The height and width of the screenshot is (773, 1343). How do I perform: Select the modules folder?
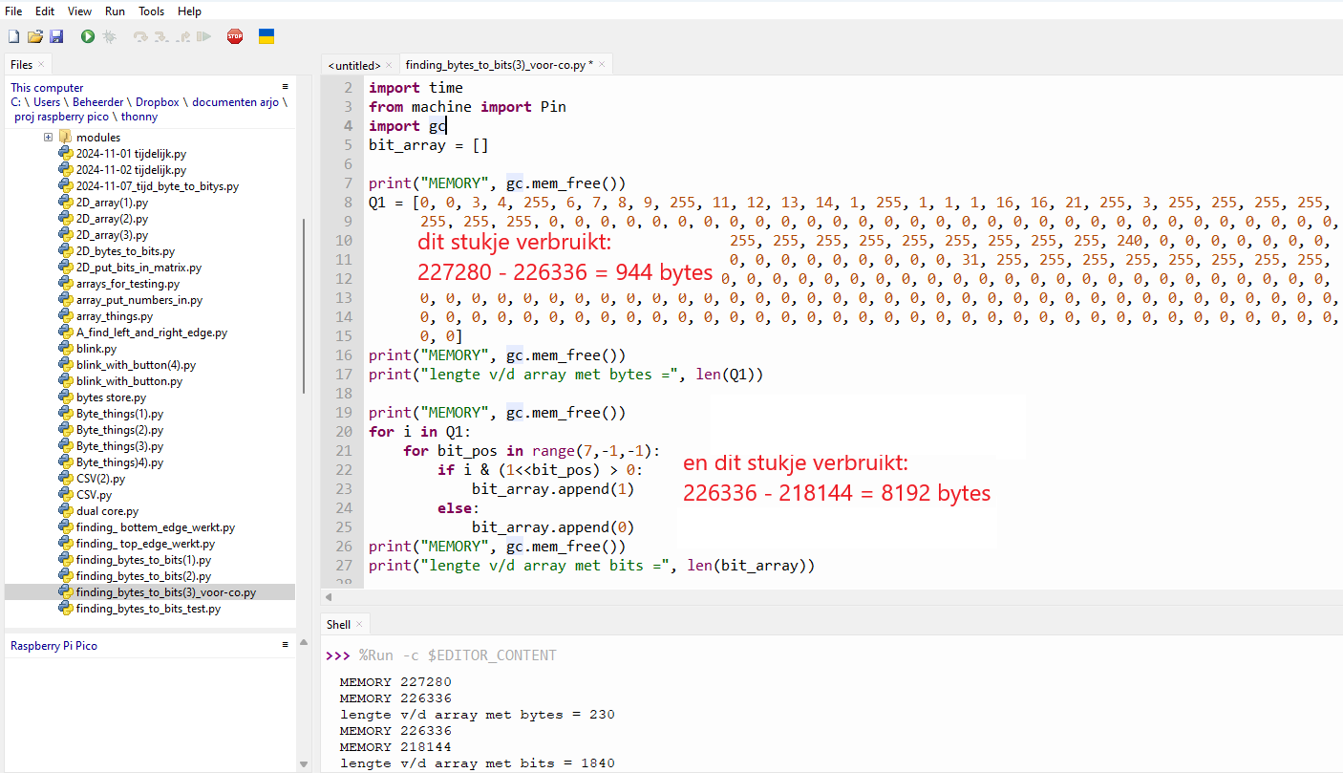click(x=97, y=138)
